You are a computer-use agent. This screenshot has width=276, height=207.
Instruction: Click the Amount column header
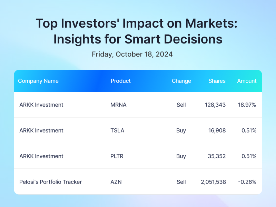(247, 81)
